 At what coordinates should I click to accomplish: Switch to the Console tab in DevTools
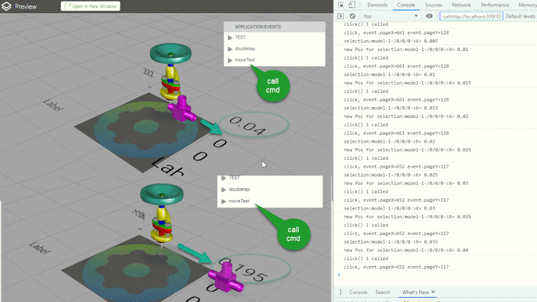406,5
